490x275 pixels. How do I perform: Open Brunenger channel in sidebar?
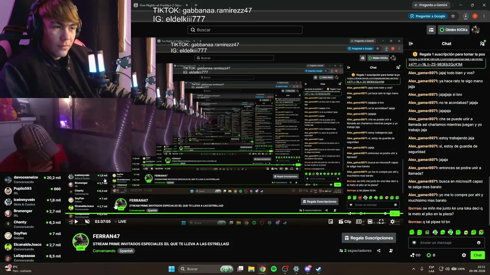coord(33,213)
